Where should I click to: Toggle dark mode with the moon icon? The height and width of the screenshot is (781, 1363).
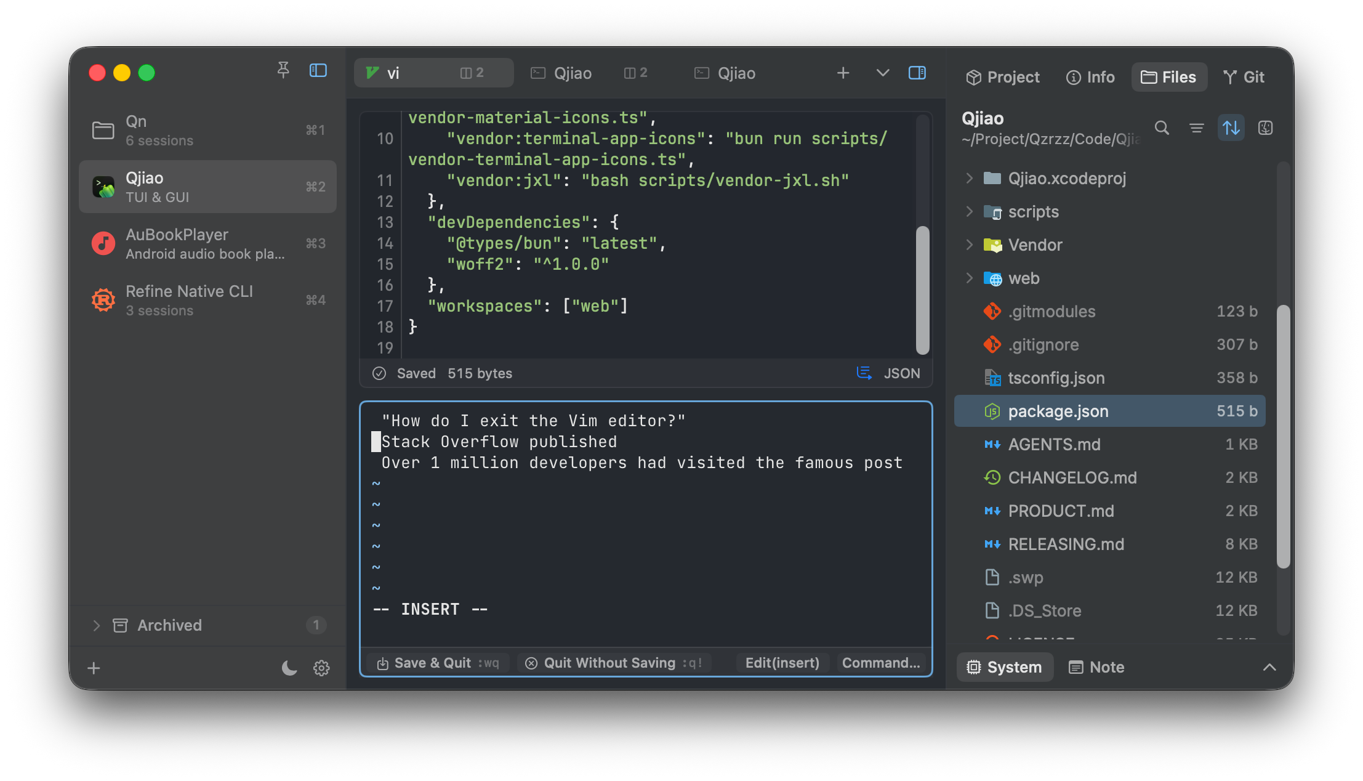pyautogui.click(x=289, y=668)
